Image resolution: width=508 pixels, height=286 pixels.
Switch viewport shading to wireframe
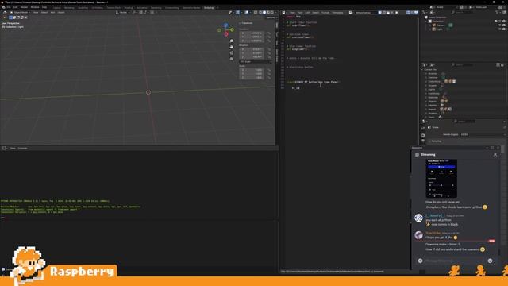[260, 13]
